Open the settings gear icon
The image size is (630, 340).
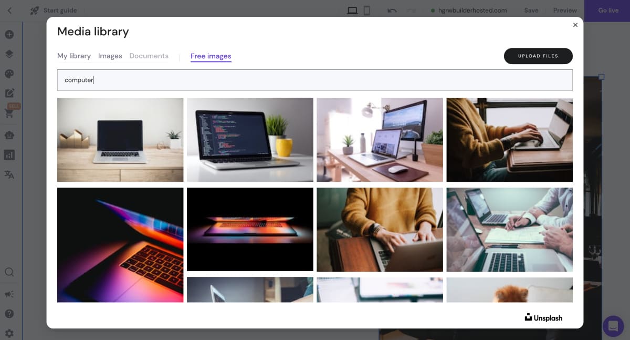[9, 333]
